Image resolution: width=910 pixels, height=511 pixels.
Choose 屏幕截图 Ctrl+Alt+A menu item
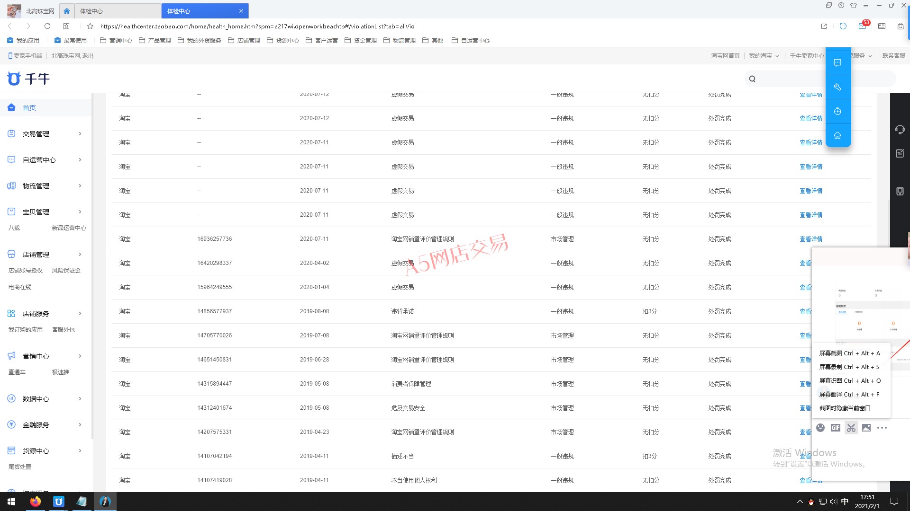(850, 353)
